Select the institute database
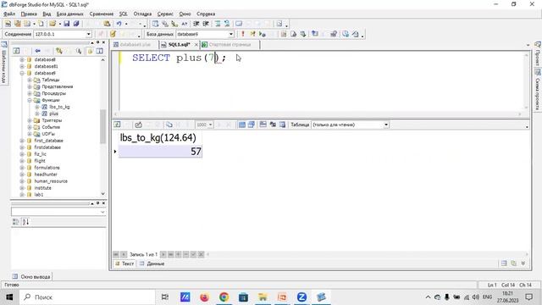 [42, 188]
